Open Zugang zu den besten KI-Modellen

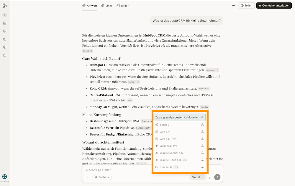point(179,117)
